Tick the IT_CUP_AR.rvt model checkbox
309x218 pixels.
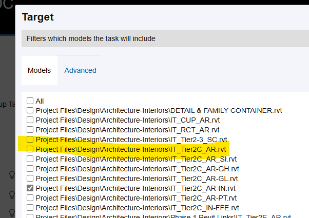pos(30,120)
